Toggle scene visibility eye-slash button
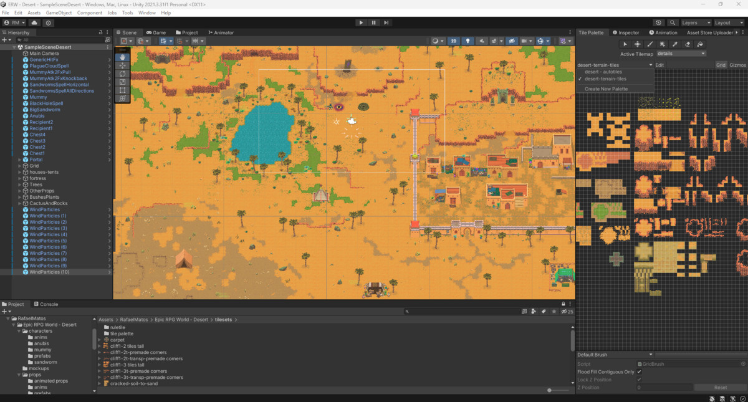 pos(512,41)
